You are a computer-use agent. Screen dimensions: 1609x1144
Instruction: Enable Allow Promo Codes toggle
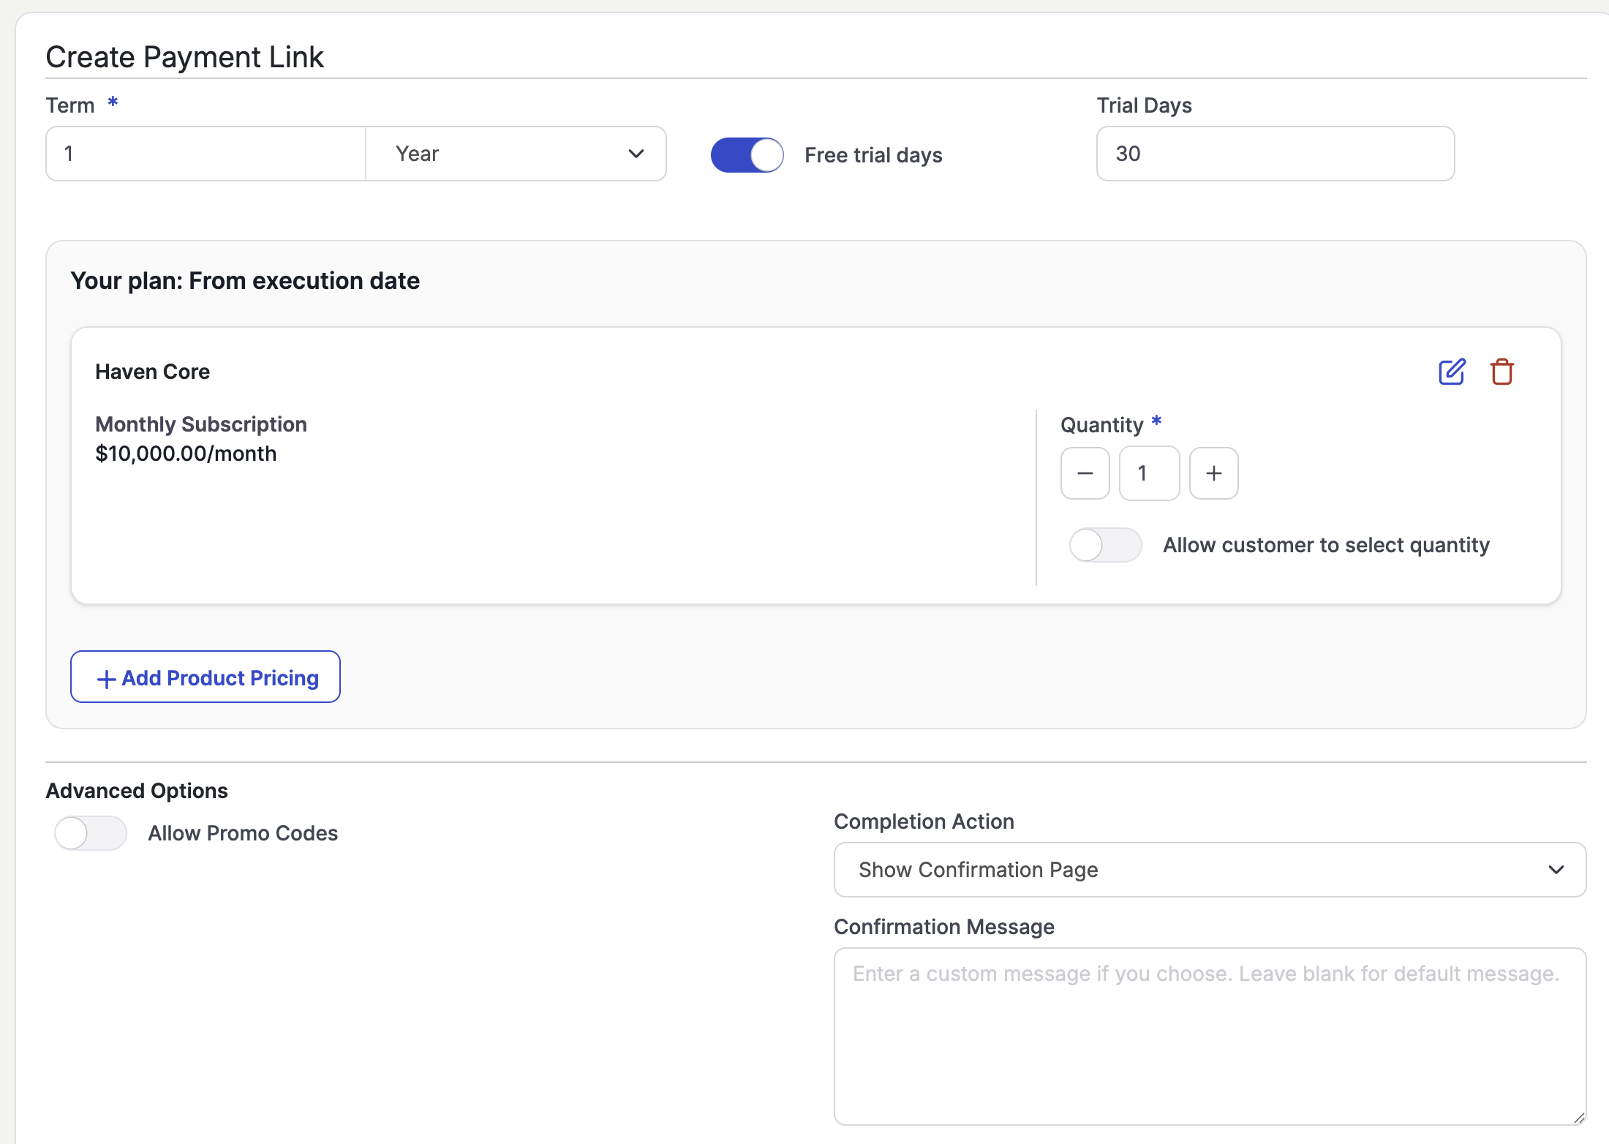(91, 833)
